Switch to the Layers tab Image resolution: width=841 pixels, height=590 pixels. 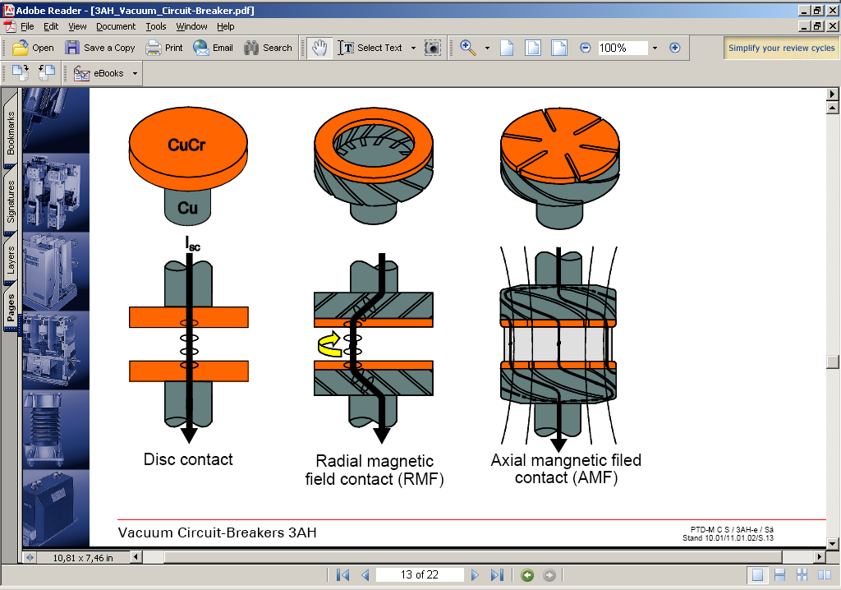[x=10, y=259]
